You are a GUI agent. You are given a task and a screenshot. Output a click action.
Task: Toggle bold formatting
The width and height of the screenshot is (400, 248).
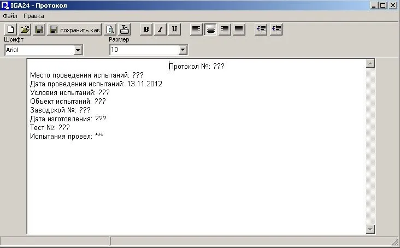[x=146, y=29]
